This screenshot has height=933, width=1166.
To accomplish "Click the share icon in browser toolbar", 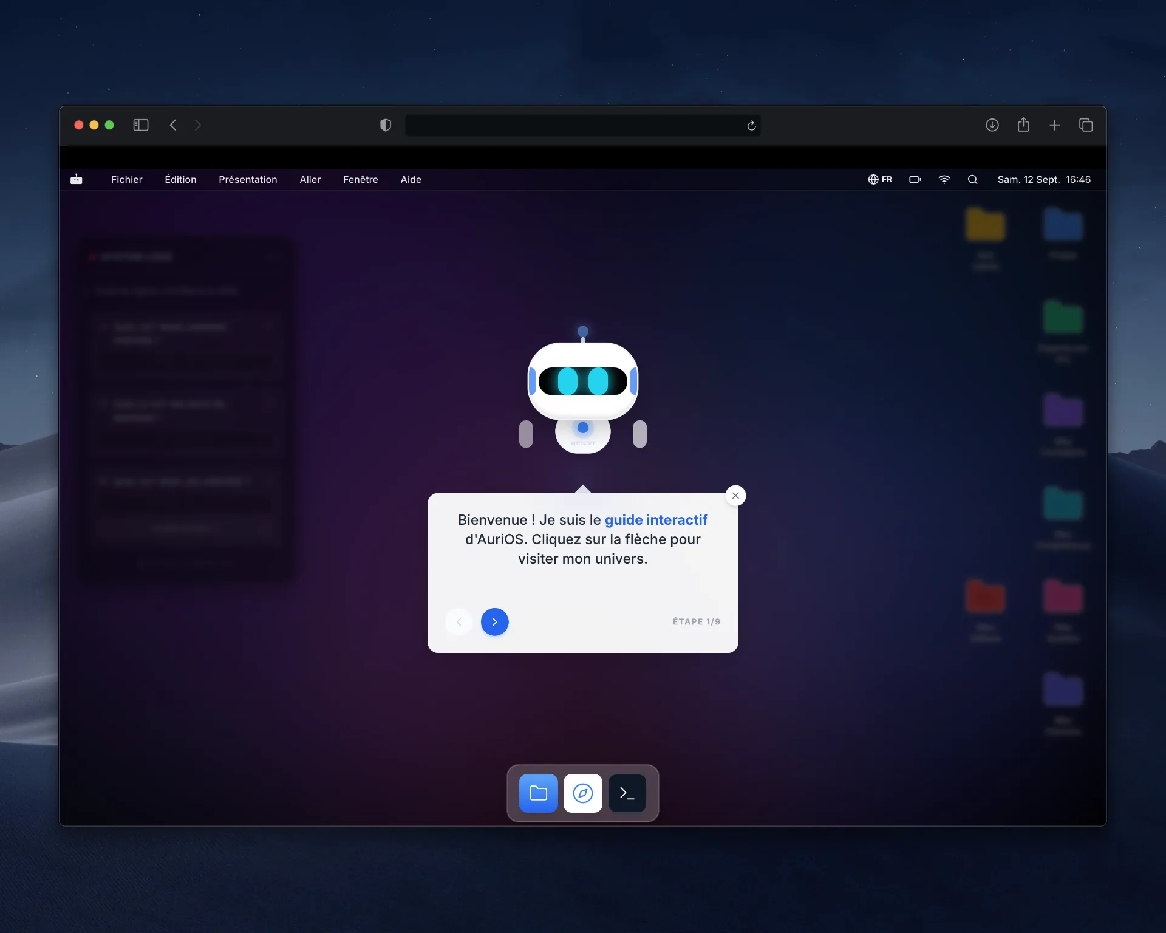I will [x=1023, y=125].
